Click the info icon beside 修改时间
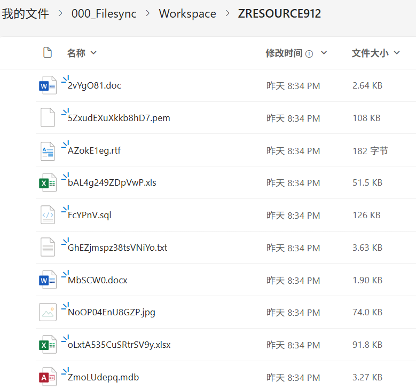The image size is (416, 390). click(309, 54)
